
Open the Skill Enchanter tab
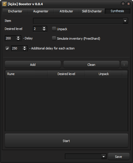pos(92,11)
